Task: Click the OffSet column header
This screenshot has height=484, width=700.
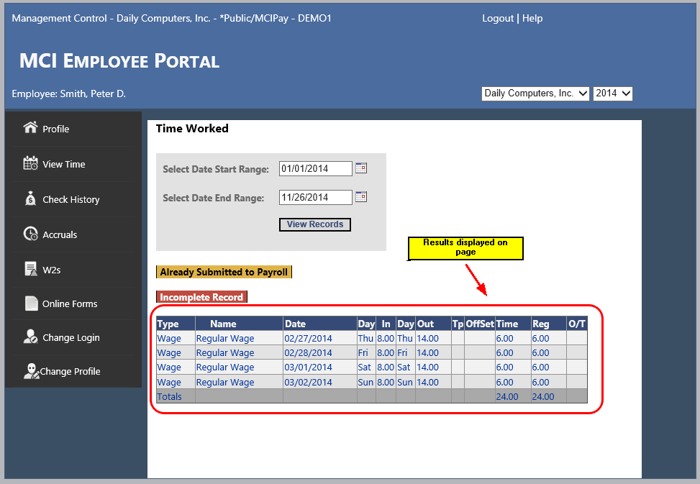Action: coord(480,324)
